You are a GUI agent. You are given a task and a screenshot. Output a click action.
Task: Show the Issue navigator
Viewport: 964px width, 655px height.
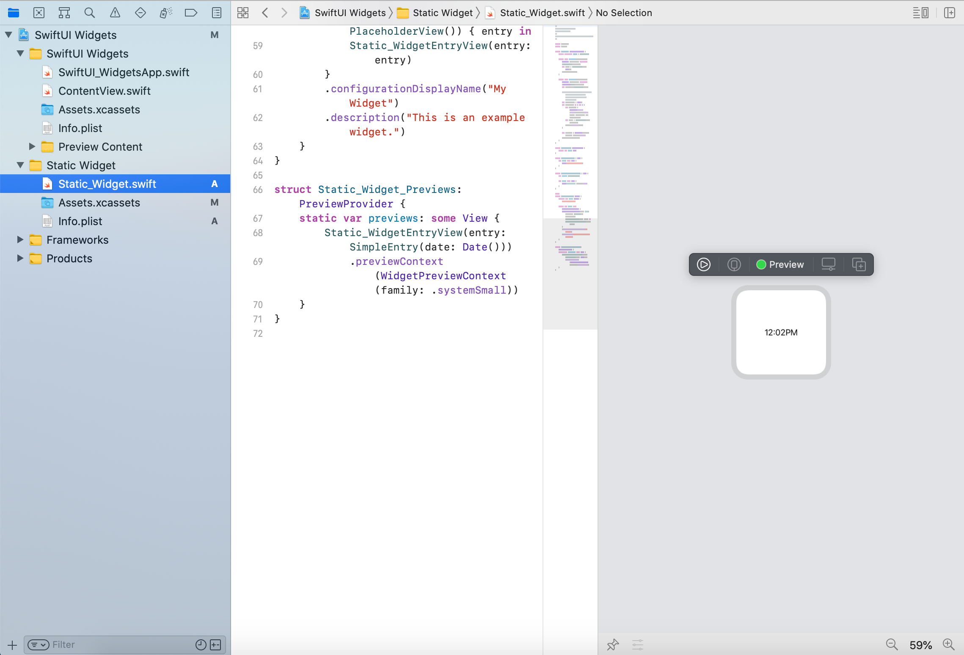click(115, 13)
